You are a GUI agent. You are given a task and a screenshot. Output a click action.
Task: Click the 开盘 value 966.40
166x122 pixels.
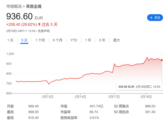34,106
